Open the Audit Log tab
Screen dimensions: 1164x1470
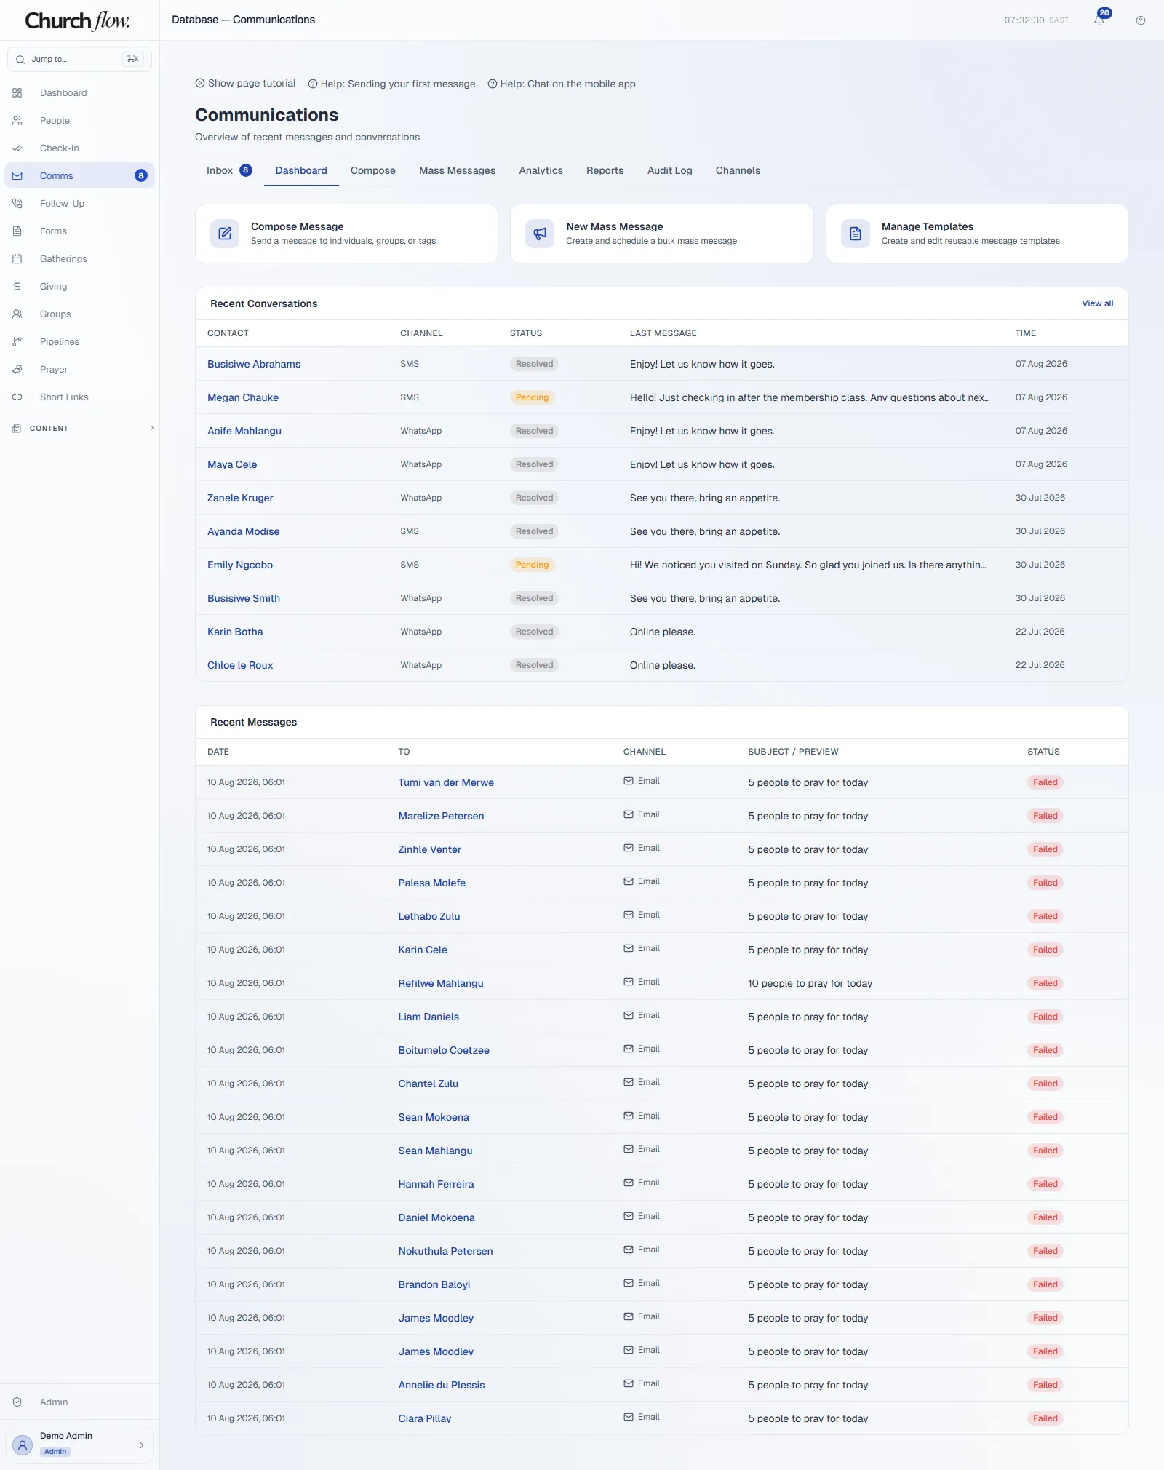670,170
